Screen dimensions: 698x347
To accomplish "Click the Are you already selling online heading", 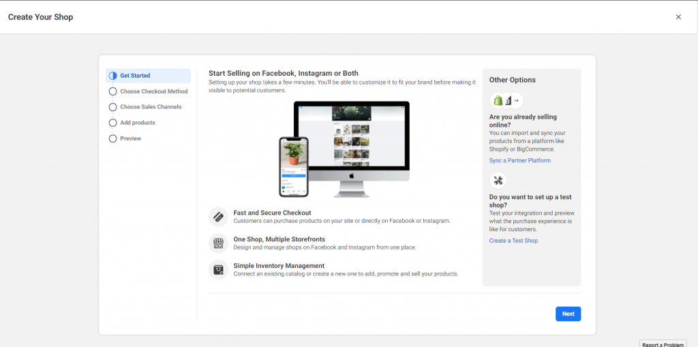I will pos(523,121).
